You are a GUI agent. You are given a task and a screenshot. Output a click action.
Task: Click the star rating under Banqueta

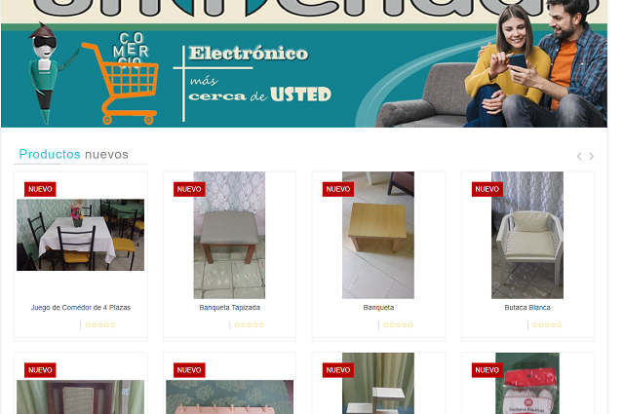coord(399,325)
